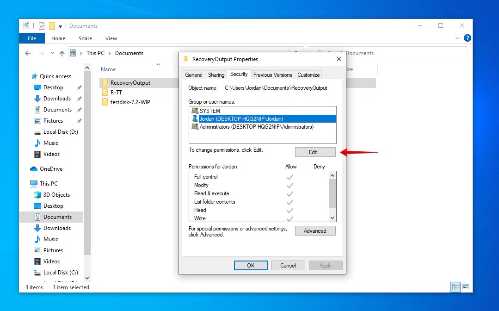Click the Help question mark icon

[x=467, y=38]
